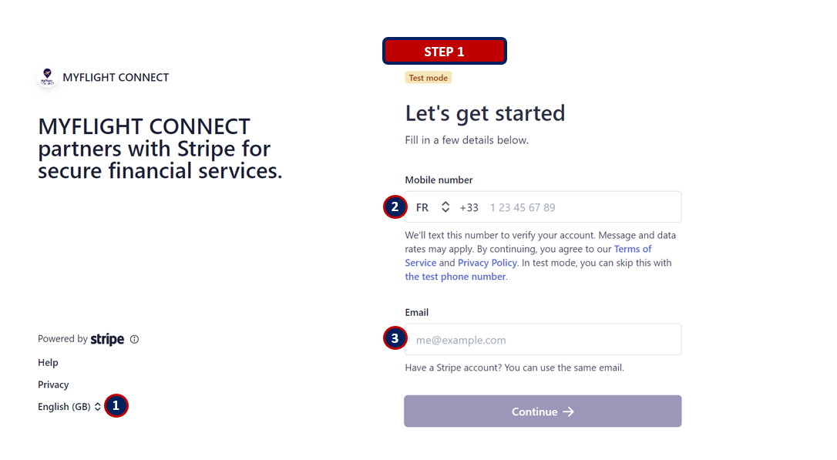Open the Privacy Policy link
The height and width of the screenshot is (460, 837).
click(x=487, y=263)
